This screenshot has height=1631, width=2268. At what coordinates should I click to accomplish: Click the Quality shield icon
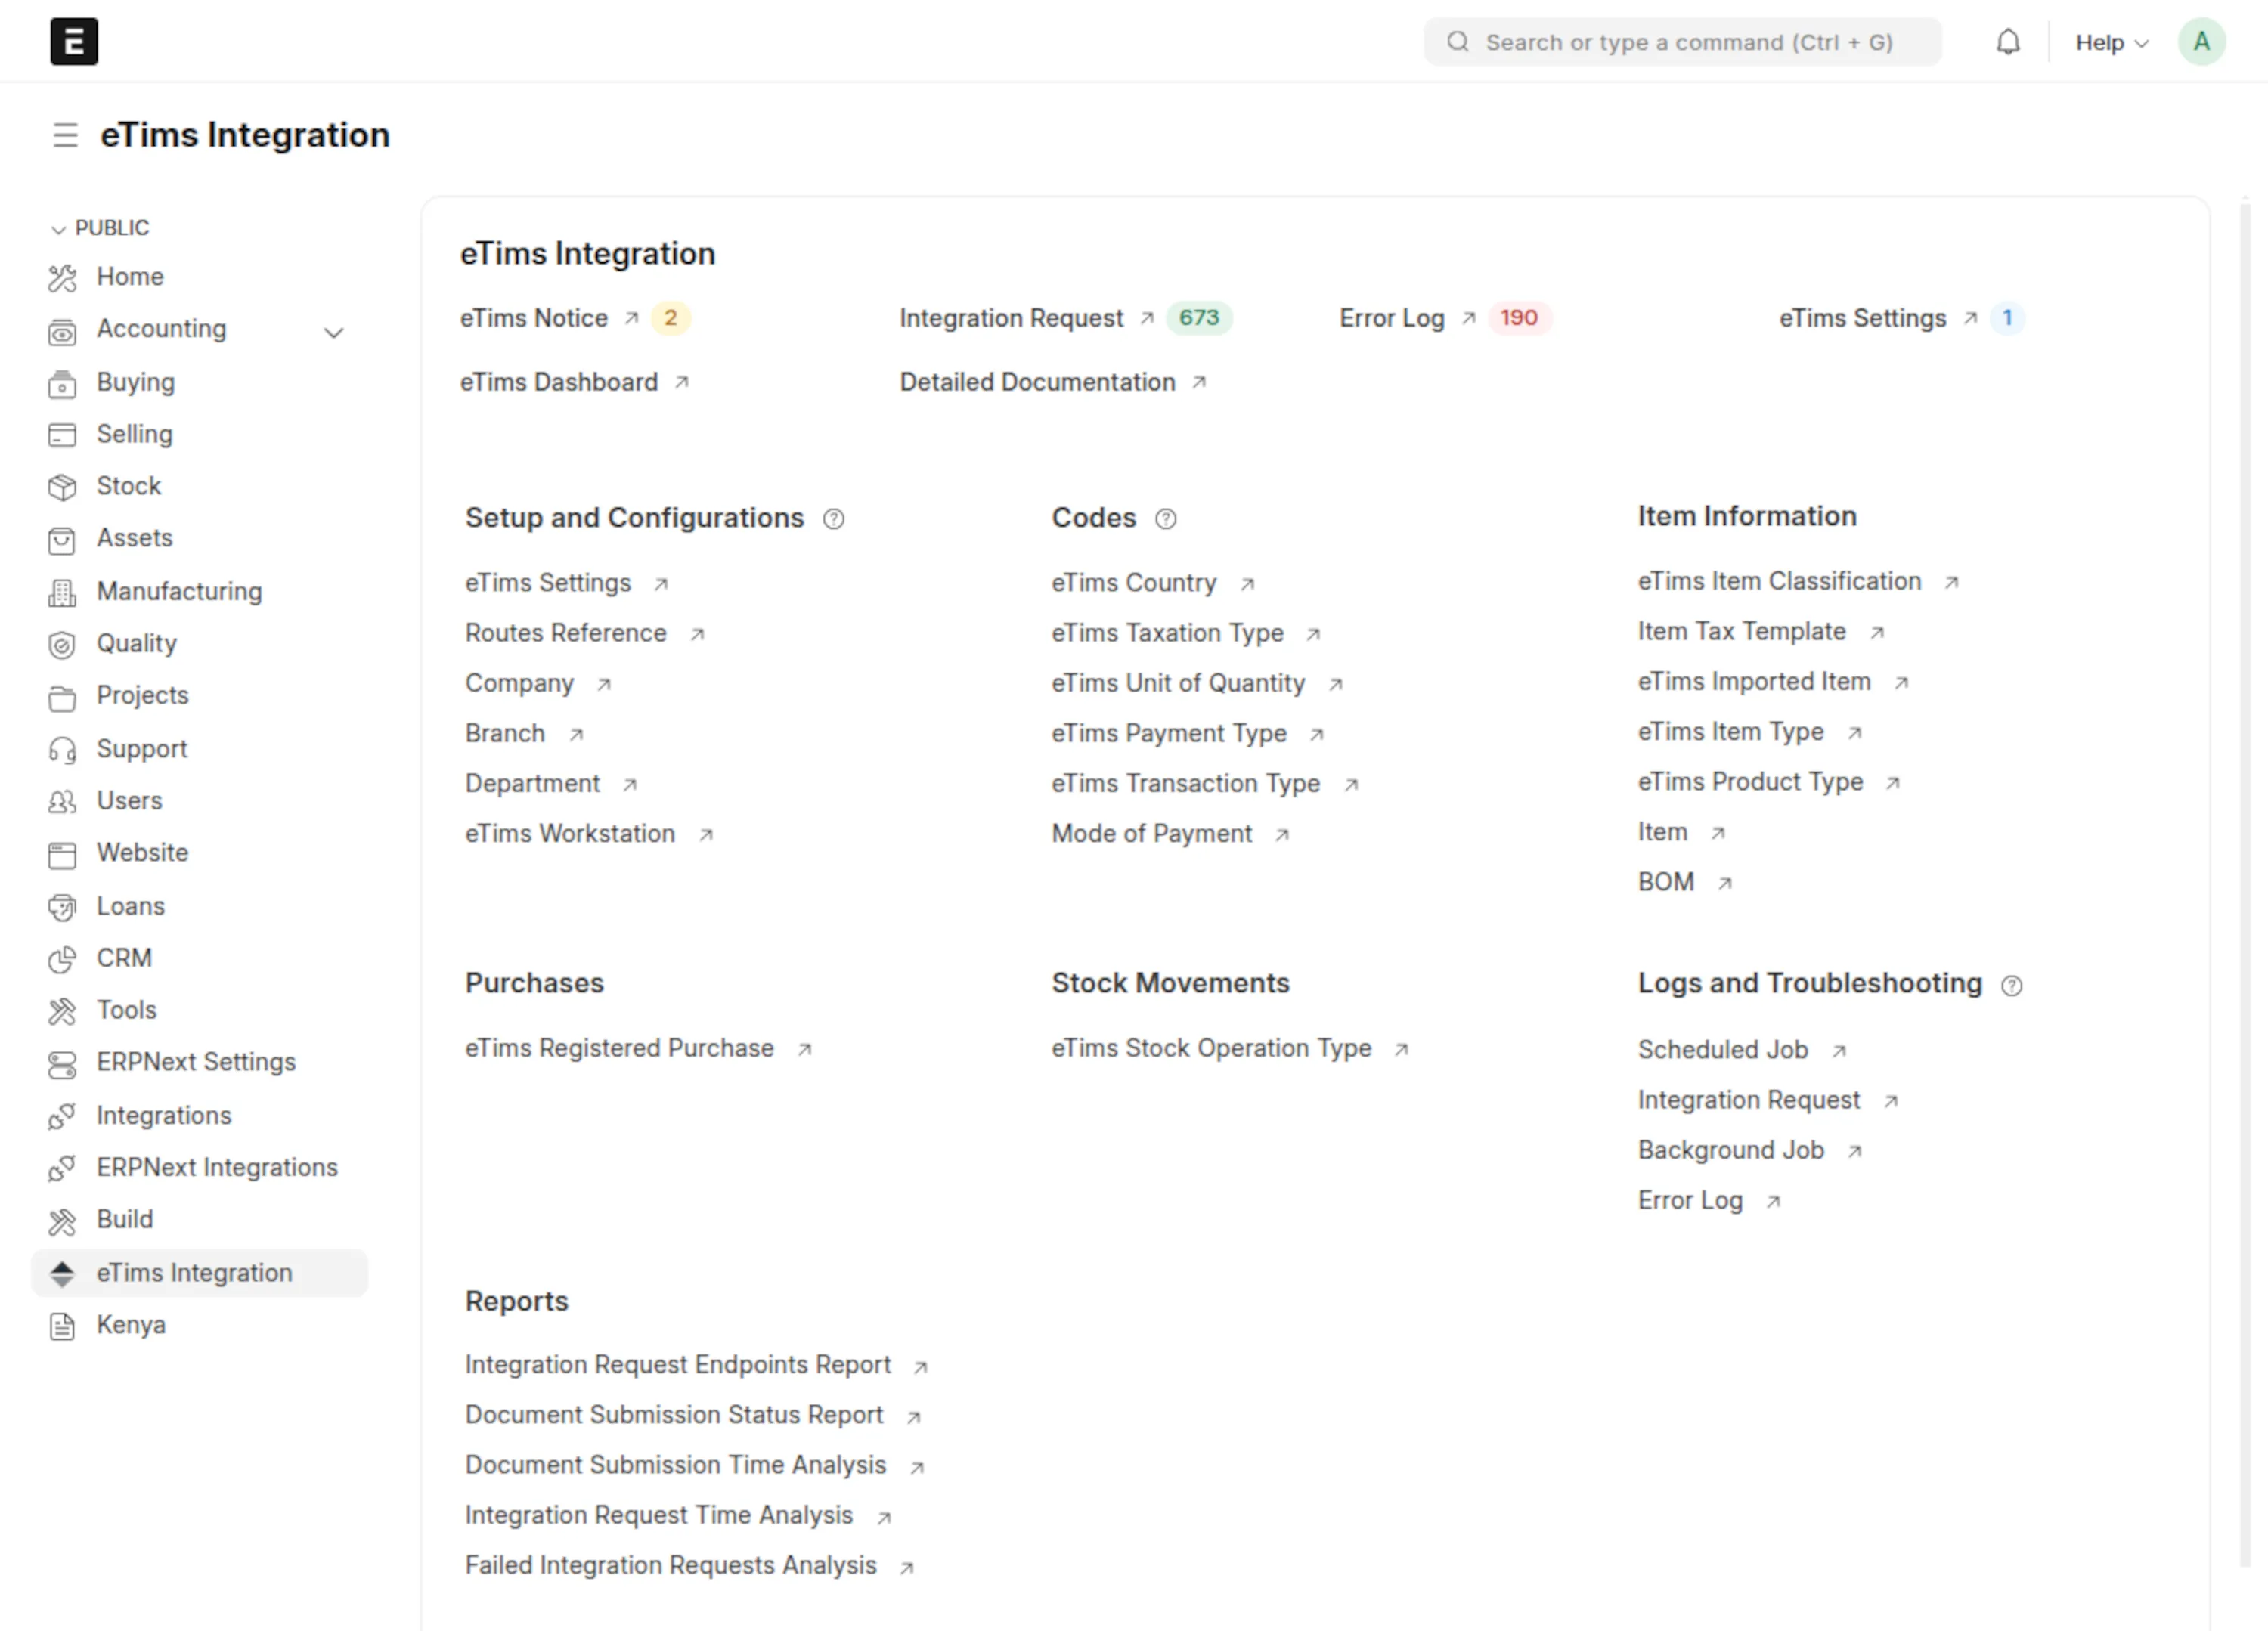tap(62, 645)
